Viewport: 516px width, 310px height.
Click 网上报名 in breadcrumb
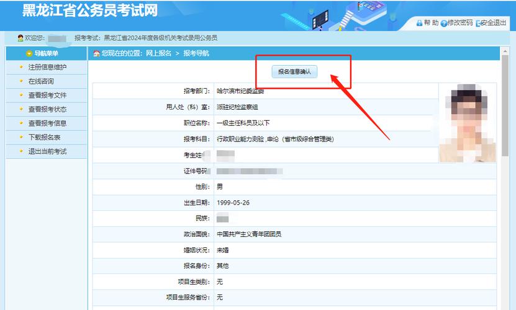[158, 53]
